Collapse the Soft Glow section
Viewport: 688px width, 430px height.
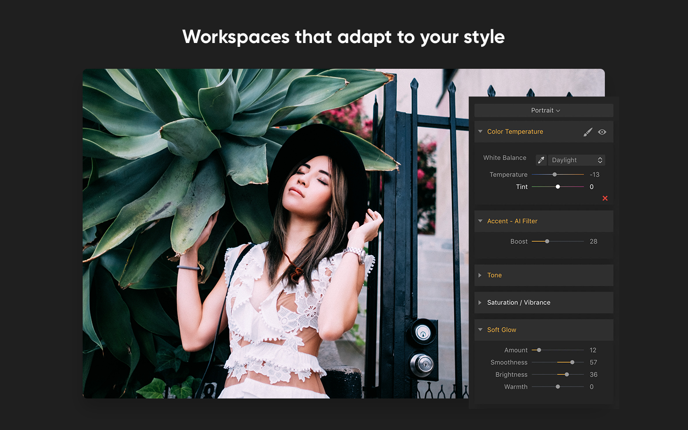[x=480, y=330]
